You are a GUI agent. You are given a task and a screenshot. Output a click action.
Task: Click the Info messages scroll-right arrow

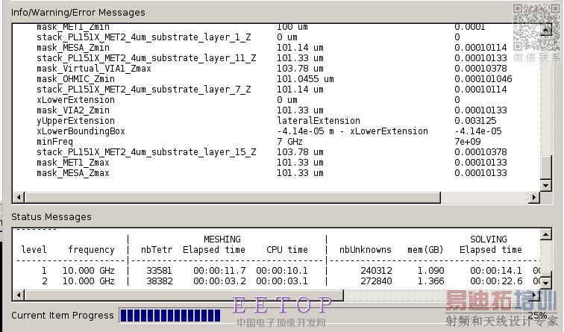pyautogui.click(x=534, y=197)
